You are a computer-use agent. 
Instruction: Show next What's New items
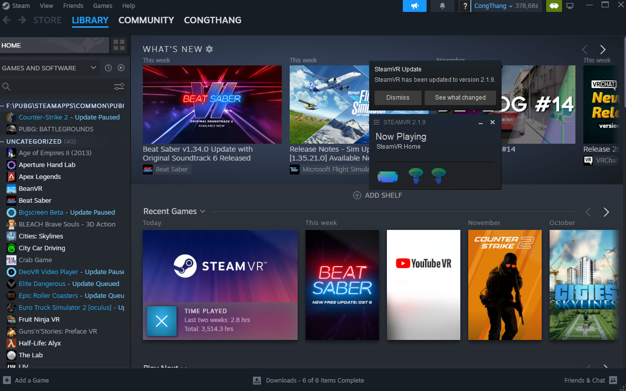pos(603,50)
